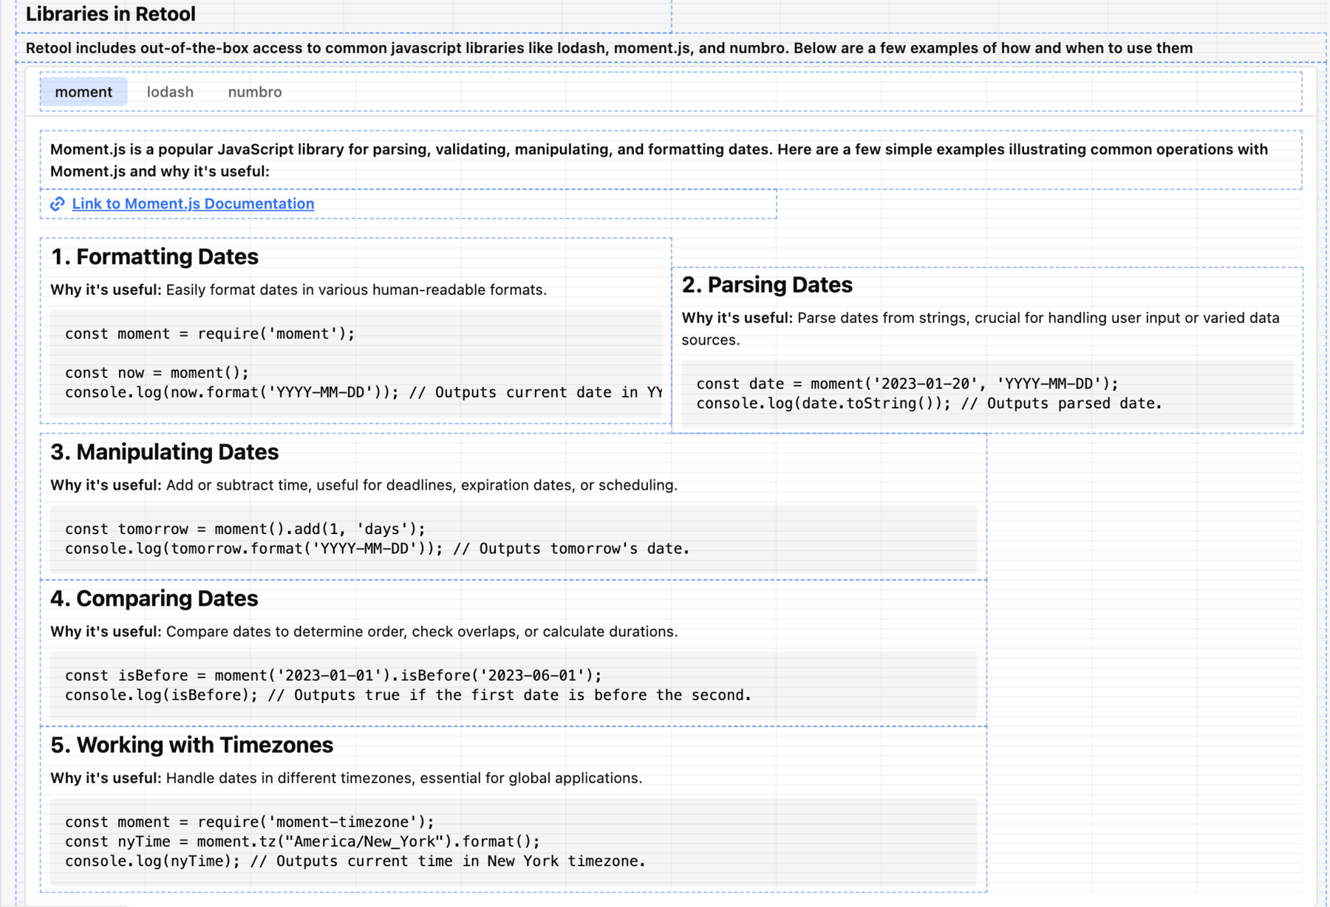Select the Libraries in Retool heading
Viewport: 1330px width, 907px height.
point(111,14)
